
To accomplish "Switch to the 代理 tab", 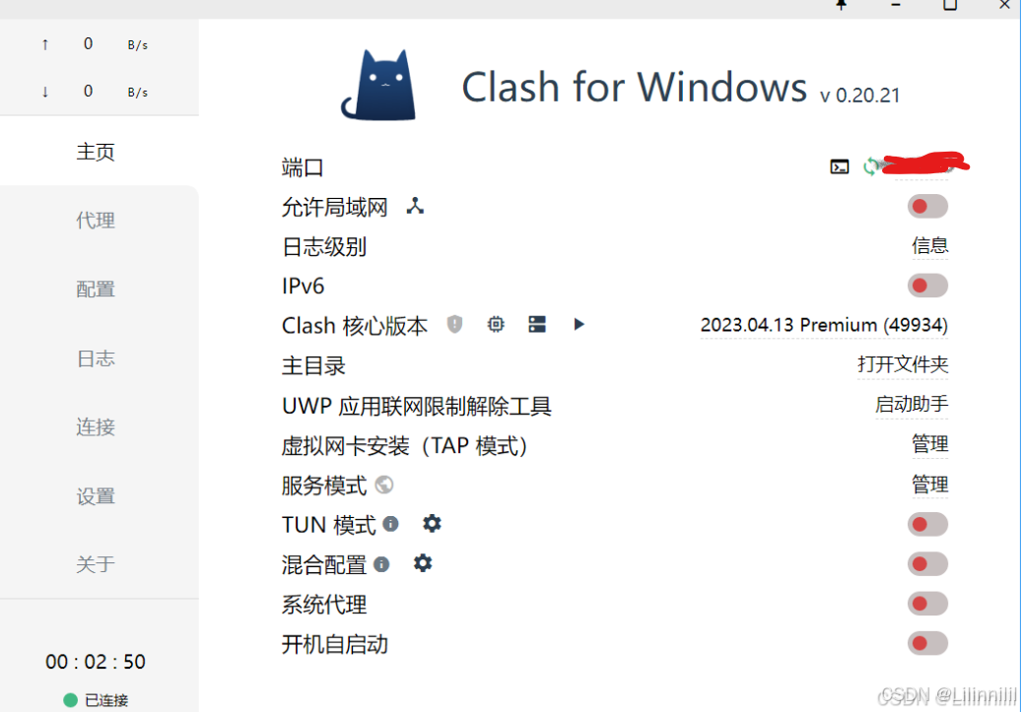I will coord(96,220).
